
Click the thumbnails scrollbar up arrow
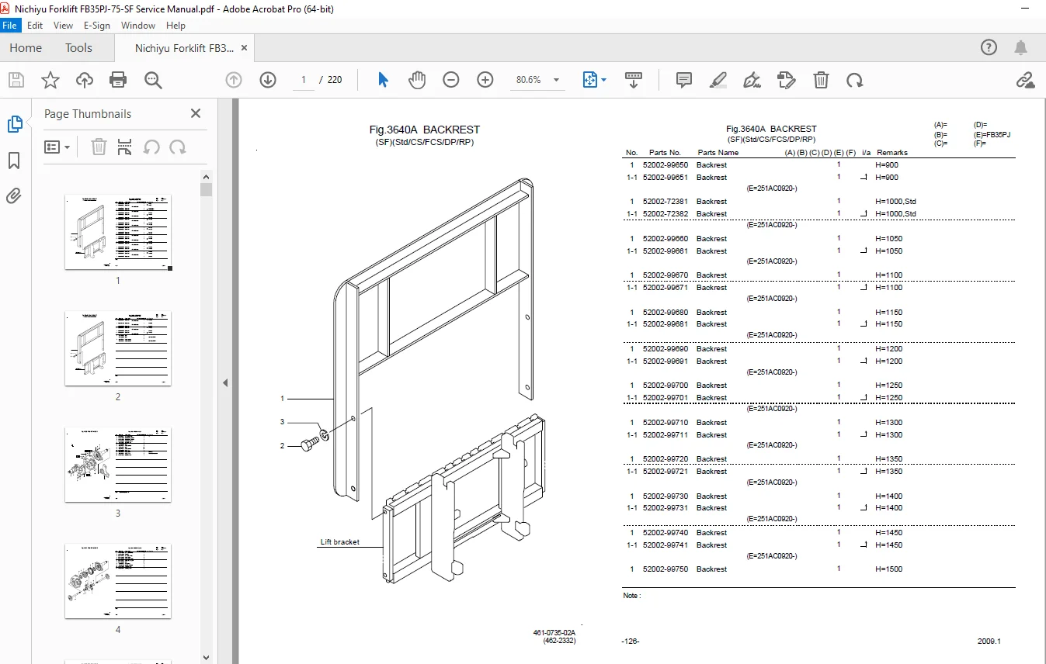(x=206, y=178)
